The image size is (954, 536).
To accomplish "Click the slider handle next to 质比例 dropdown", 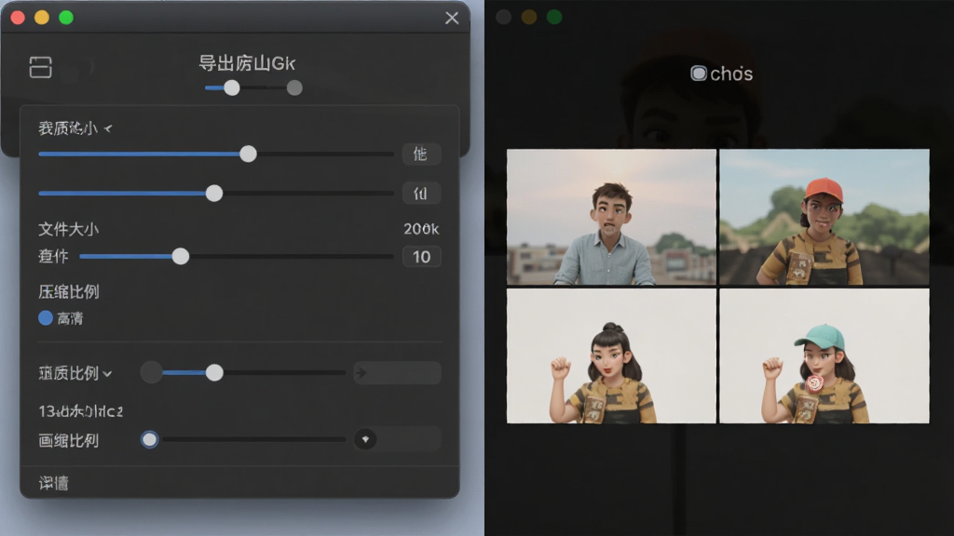I will [214, 372].
